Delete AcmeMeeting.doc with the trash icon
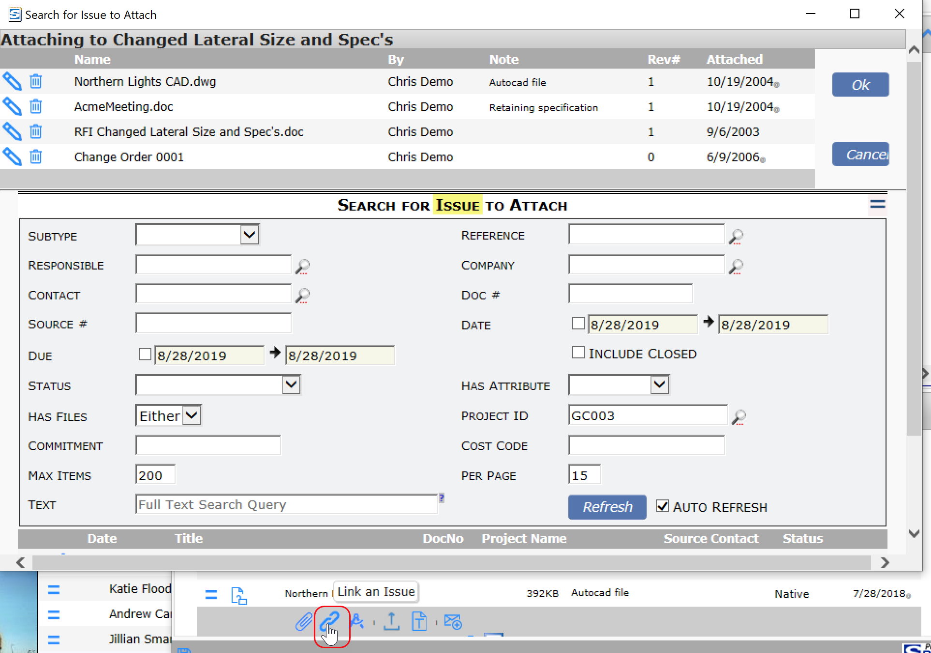931x653 pixels. click(36, 106)
